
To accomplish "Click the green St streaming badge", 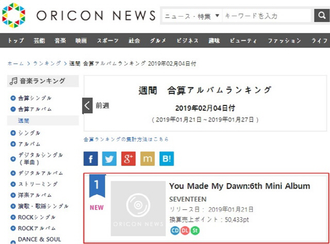I will pyautogui.click(x=195, y=231).
